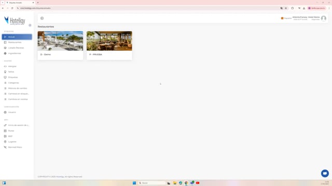Open the Windows Start menu

point(134,183)
